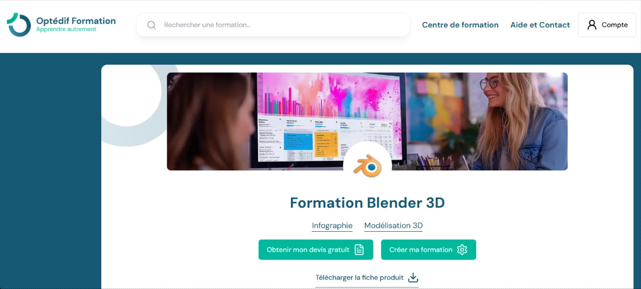Click the Rechercher une formation search field
The width and height of the screenshot is (641, 289).
pyautogui.click(x=273, y=24)
